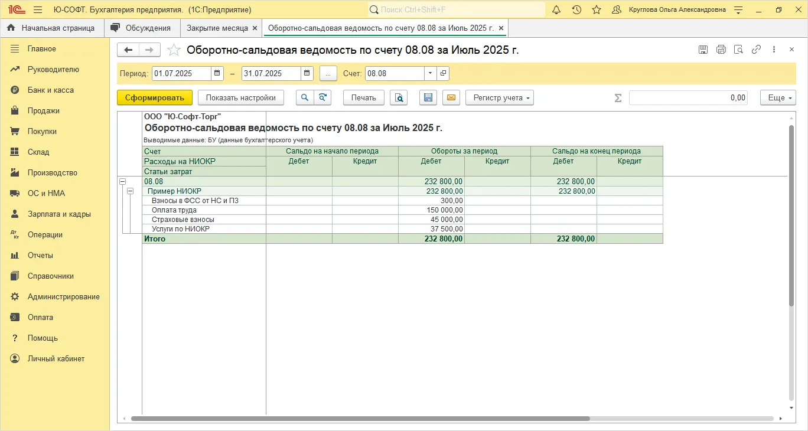Close the report form with X in header
808x431 pixels.
791,50
